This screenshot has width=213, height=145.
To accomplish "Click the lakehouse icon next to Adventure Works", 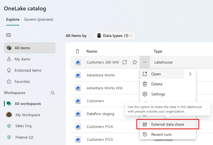I will [78, 75].
